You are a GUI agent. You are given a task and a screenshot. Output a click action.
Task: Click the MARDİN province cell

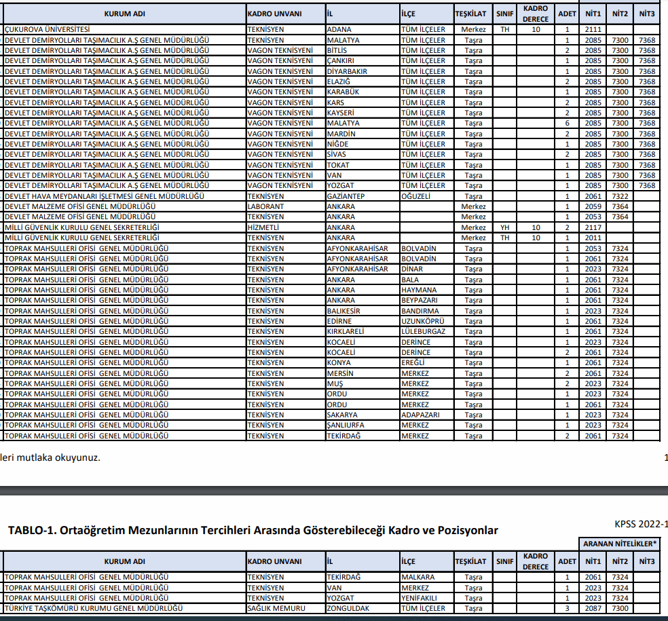pyautogui.click(x=363, y=133)
